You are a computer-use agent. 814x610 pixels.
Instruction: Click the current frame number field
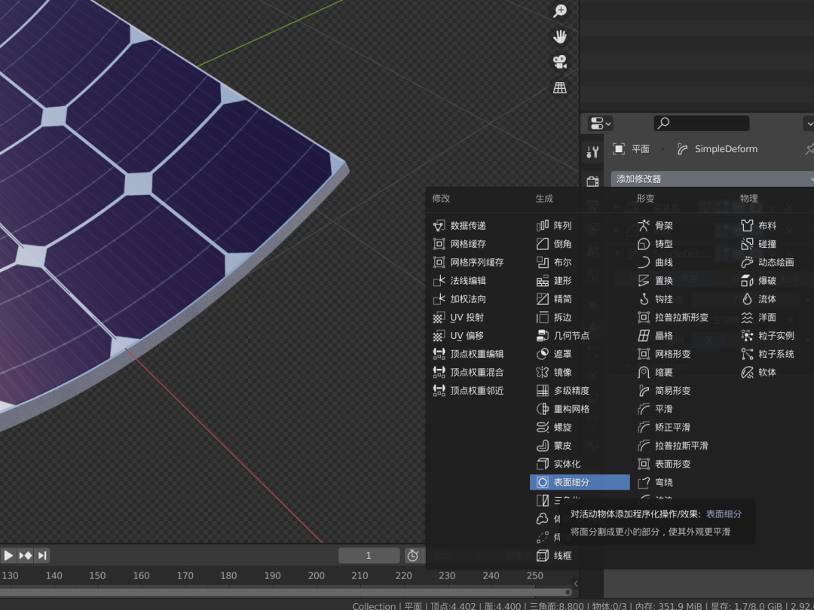point(369,556)
